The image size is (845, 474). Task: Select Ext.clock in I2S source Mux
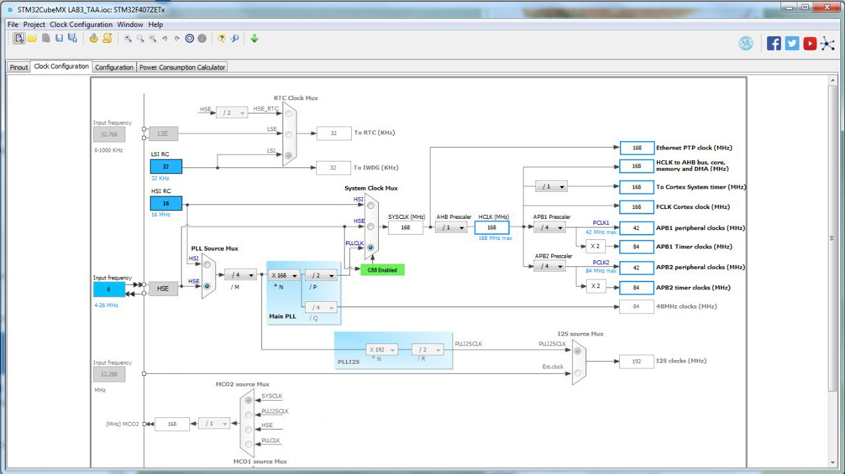[578, 373]
